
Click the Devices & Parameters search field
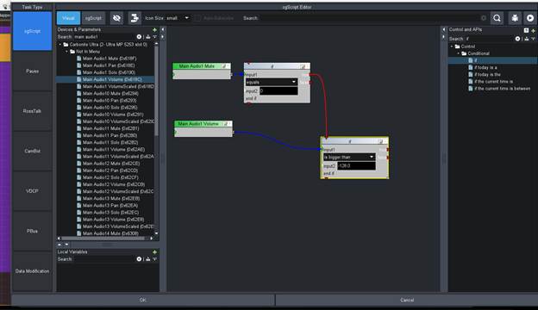[x=104, y=37]
